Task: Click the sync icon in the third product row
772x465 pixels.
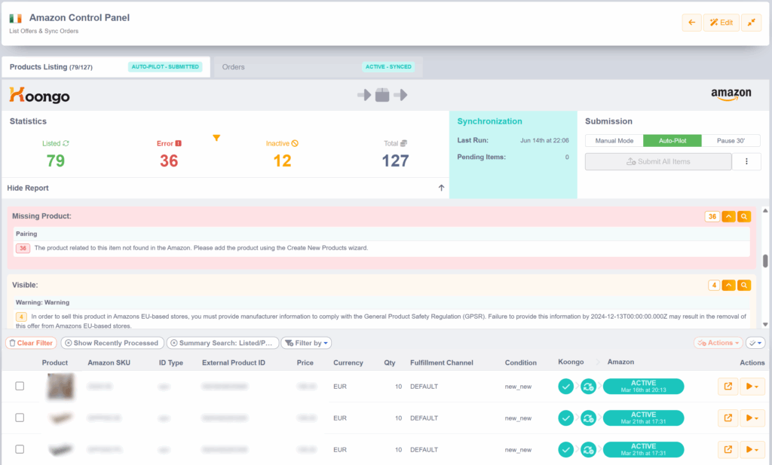Action: (588, 449)
